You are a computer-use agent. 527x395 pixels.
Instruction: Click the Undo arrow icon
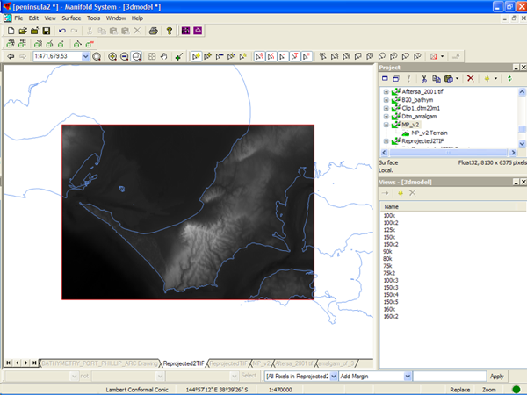[61, 31]
